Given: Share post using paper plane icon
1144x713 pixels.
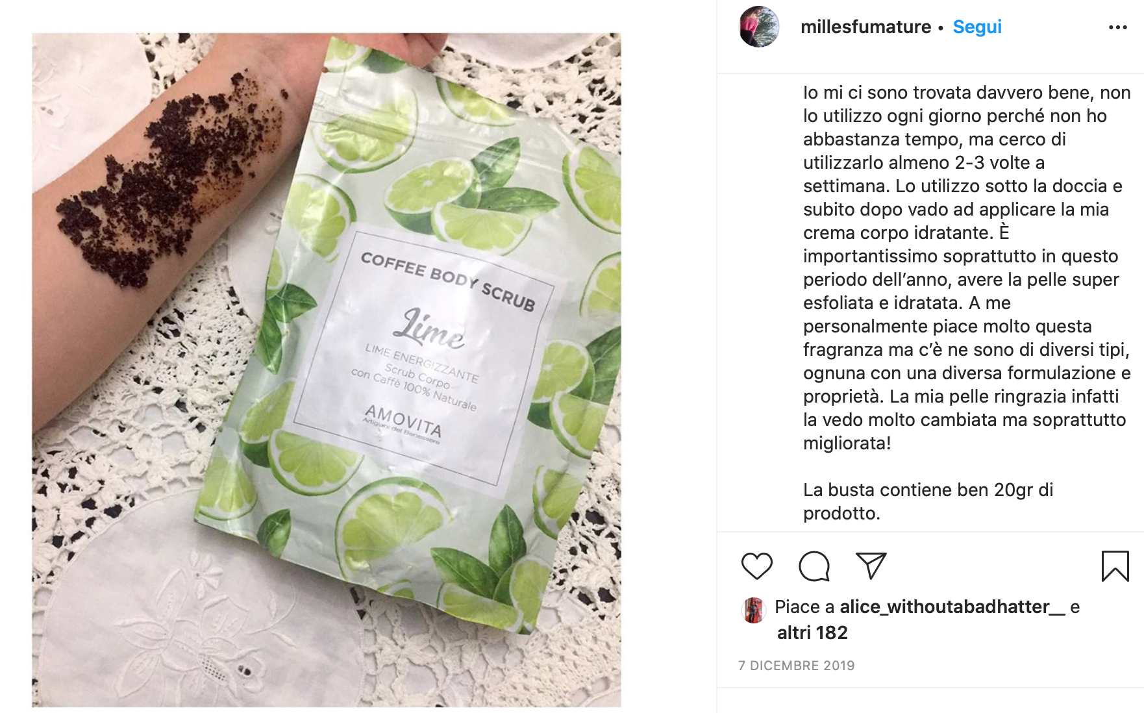Looking at the screenshot, I should [x=871, y=566].
